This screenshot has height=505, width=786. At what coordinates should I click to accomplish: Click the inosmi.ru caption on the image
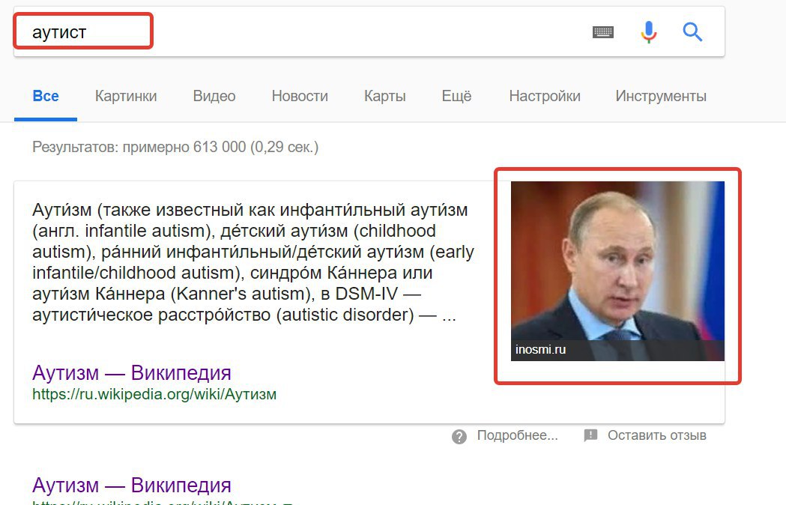(x=540, y=350)
